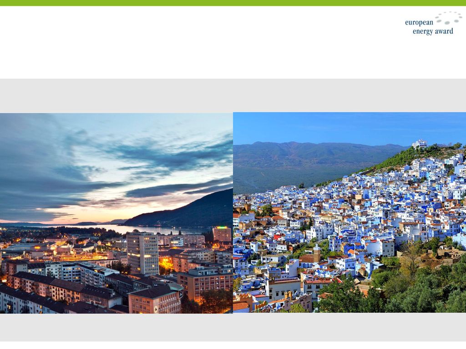Viewport: 466px width, 349px height.
Task: Click the white blank title area of the slide
Action: [x=202, y=42]
